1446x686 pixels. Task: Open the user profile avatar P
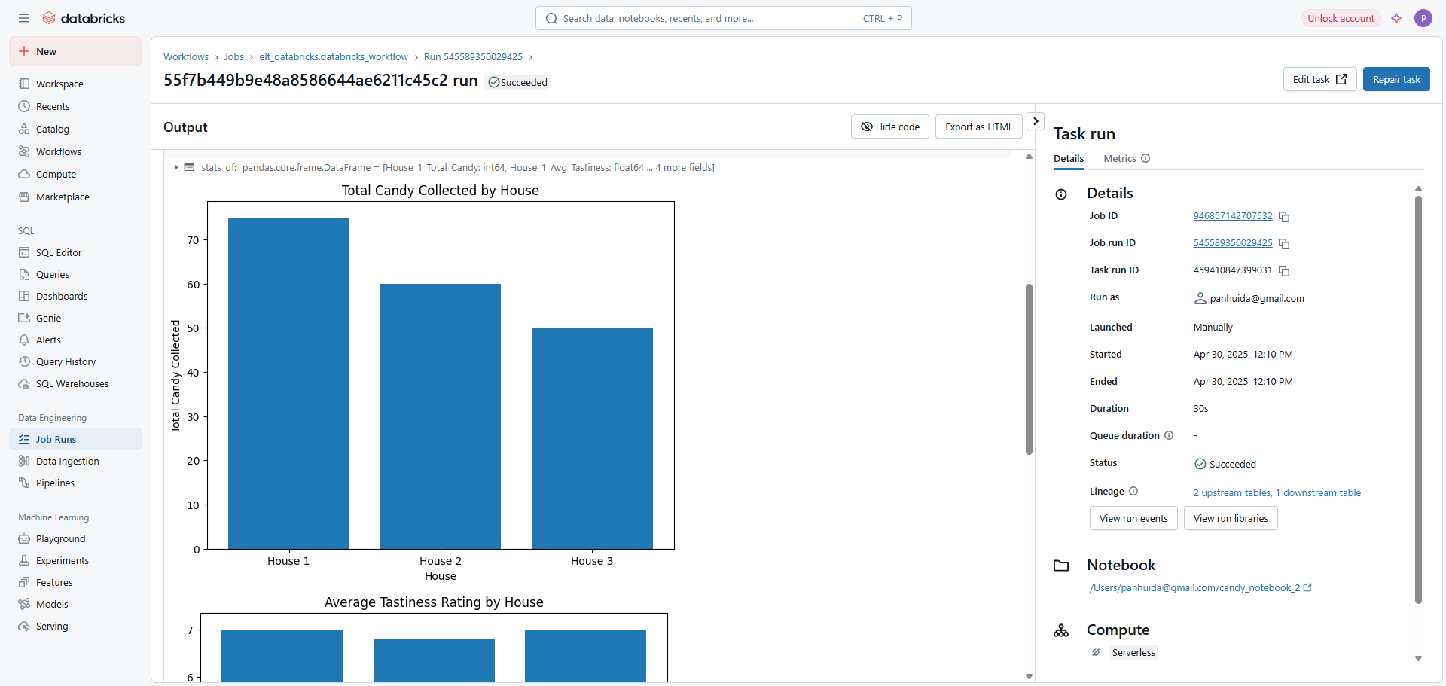coord(1423,18)
